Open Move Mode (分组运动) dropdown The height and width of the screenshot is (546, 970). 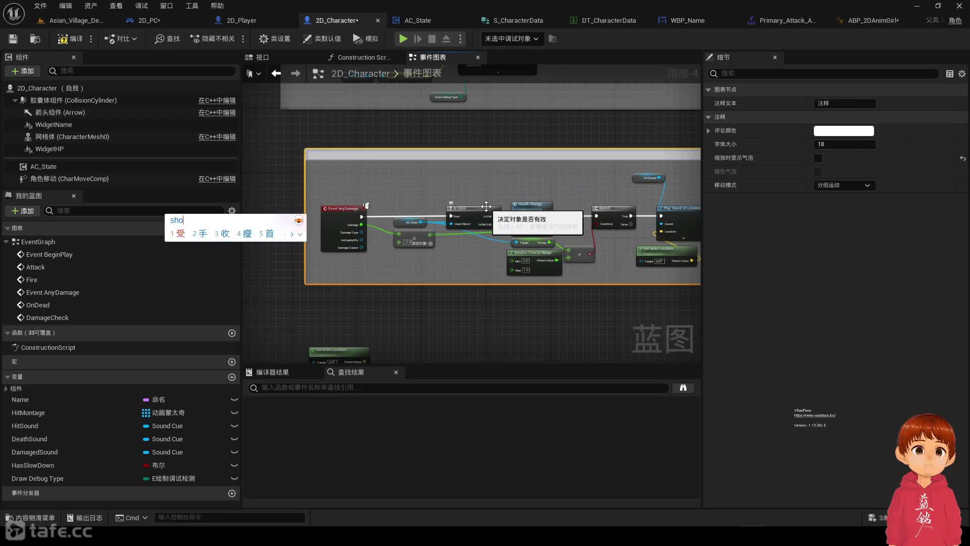tap(844, 186)
